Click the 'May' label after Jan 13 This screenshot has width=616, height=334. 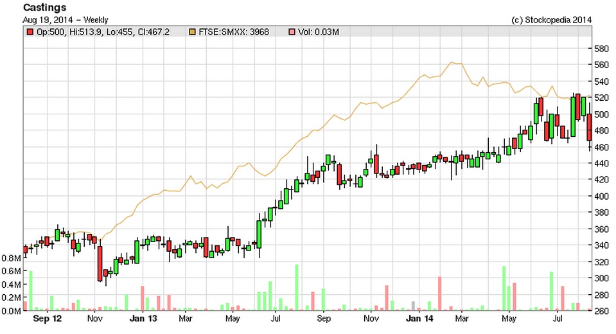[x=233, y=319]
